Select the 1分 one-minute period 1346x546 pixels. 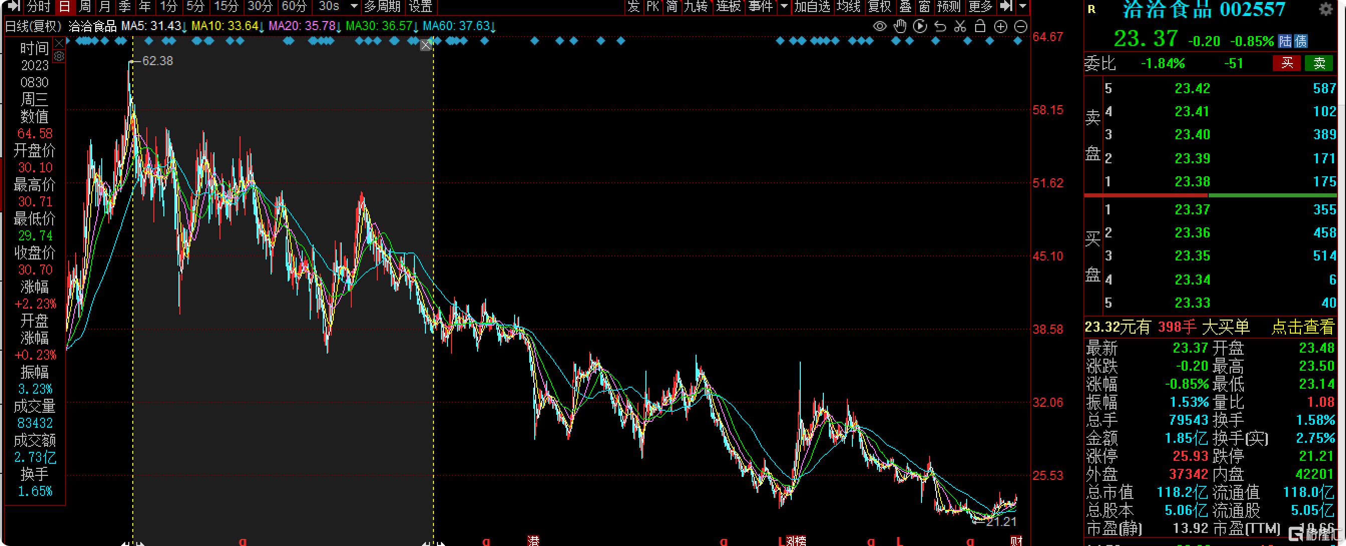click(x=169, y=7)
